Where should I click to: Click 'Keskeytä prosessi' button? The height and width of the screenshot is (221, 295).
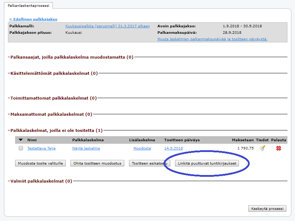267,208
